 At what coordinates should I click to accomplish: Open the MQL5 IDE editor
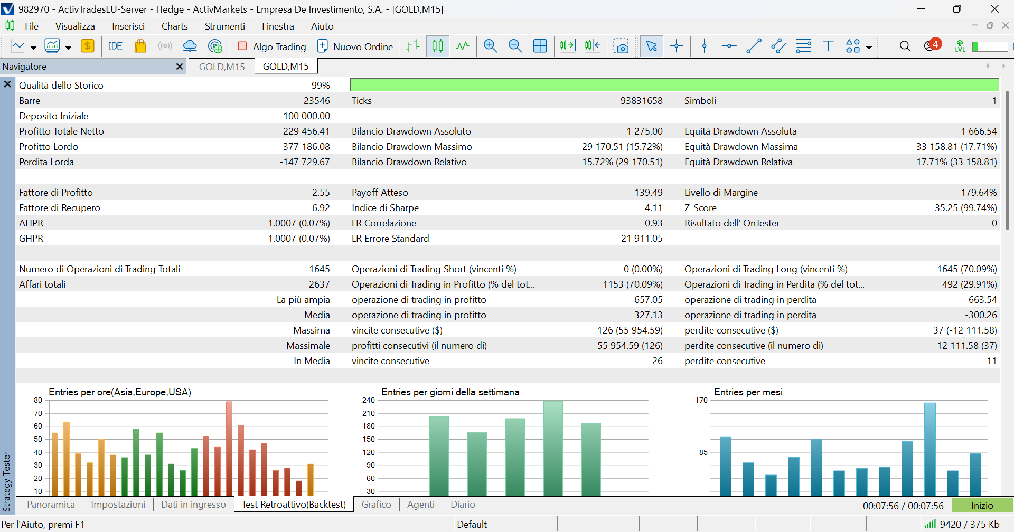(x=115, y=46)
